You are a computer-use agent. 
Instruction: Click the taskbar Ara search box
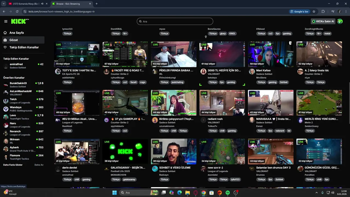point(139,193)
